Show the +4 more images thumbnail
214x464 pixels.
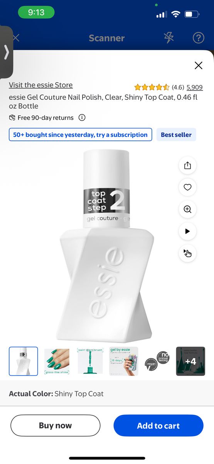tap(190, 362)
